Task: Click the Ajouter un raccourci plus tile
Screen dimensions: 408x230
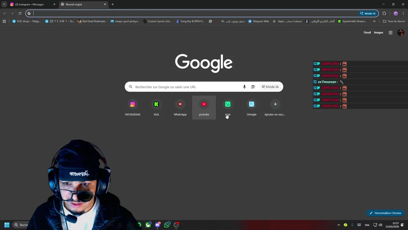Action: 275,108
